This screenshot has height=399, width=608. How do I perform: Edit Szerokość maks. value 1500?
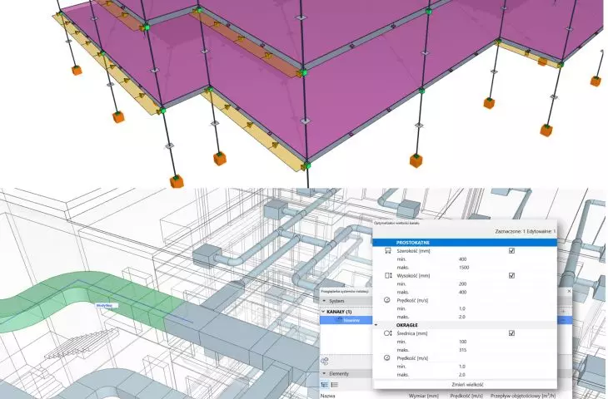464,268
